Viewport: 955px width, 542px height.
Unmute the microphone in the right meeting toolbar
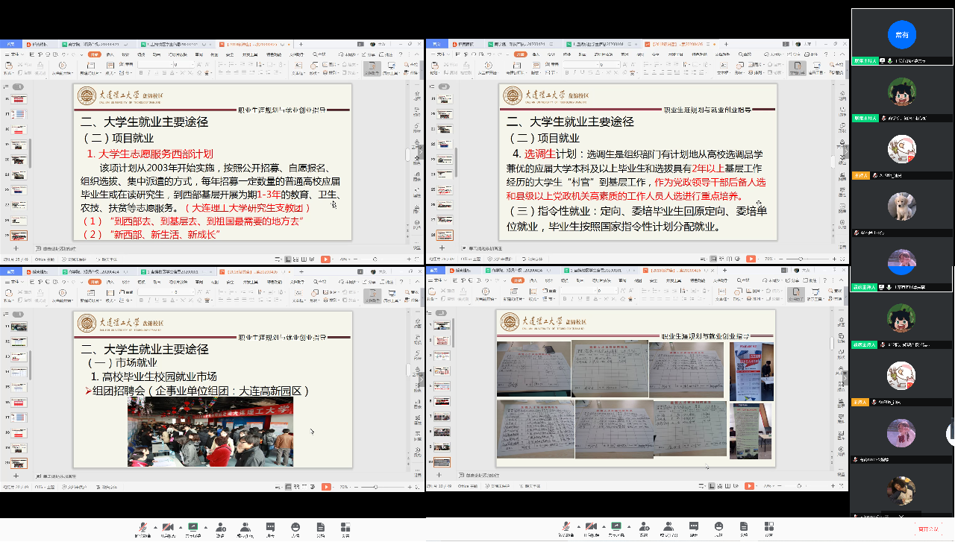pos(567,526)
